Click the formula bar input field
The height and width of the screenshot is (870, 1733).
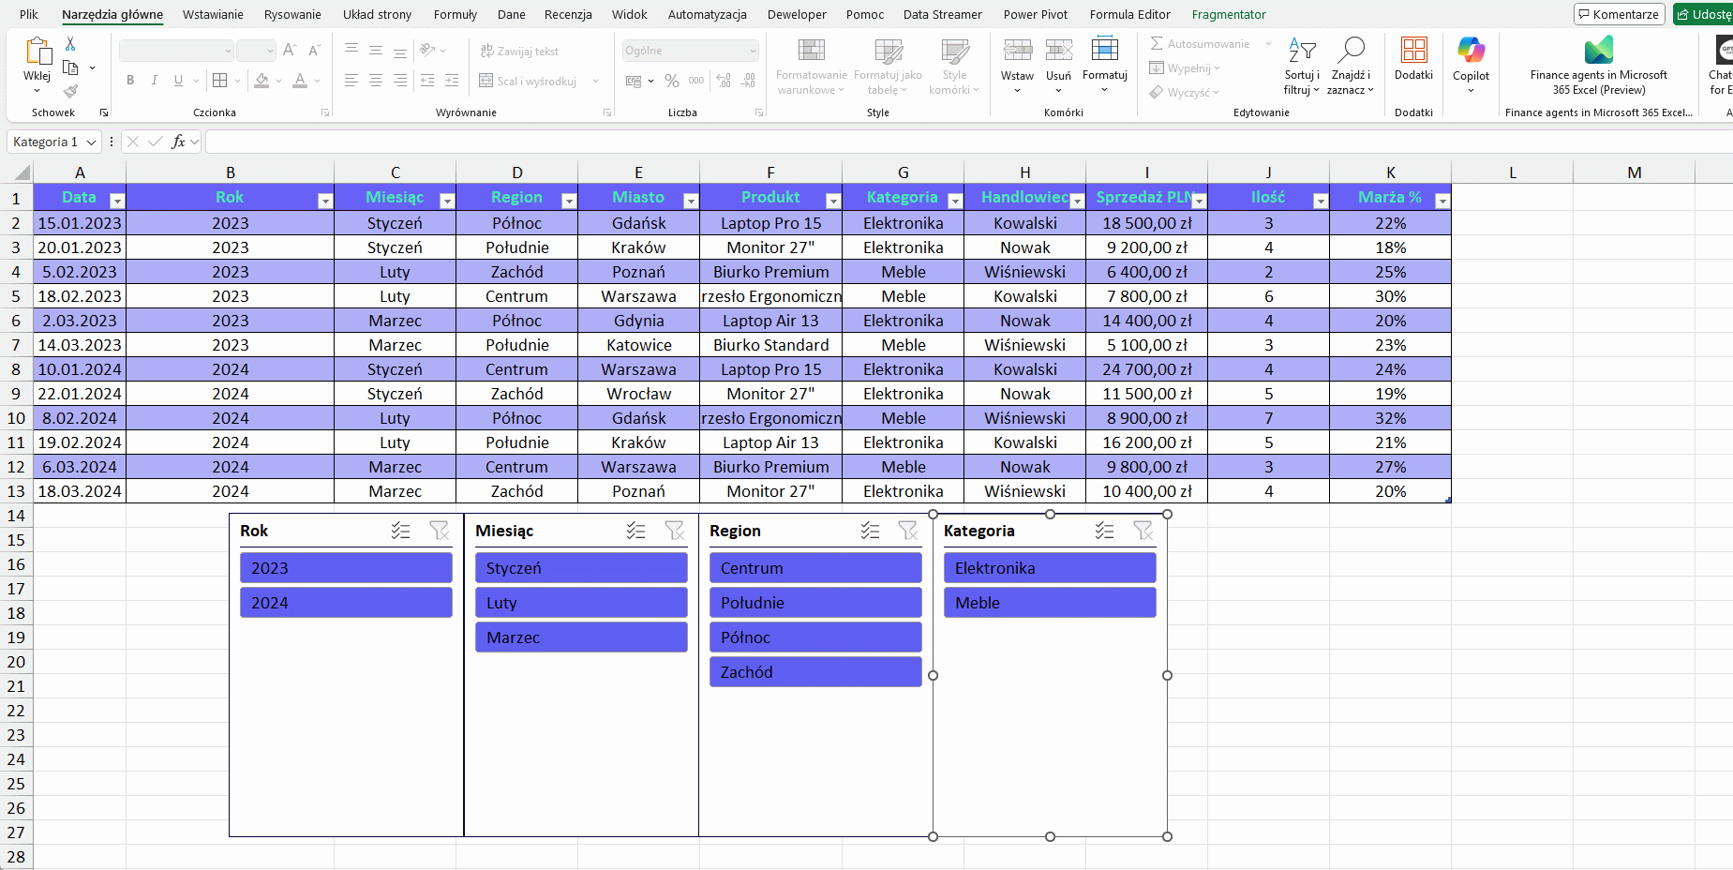pos(937,142)
